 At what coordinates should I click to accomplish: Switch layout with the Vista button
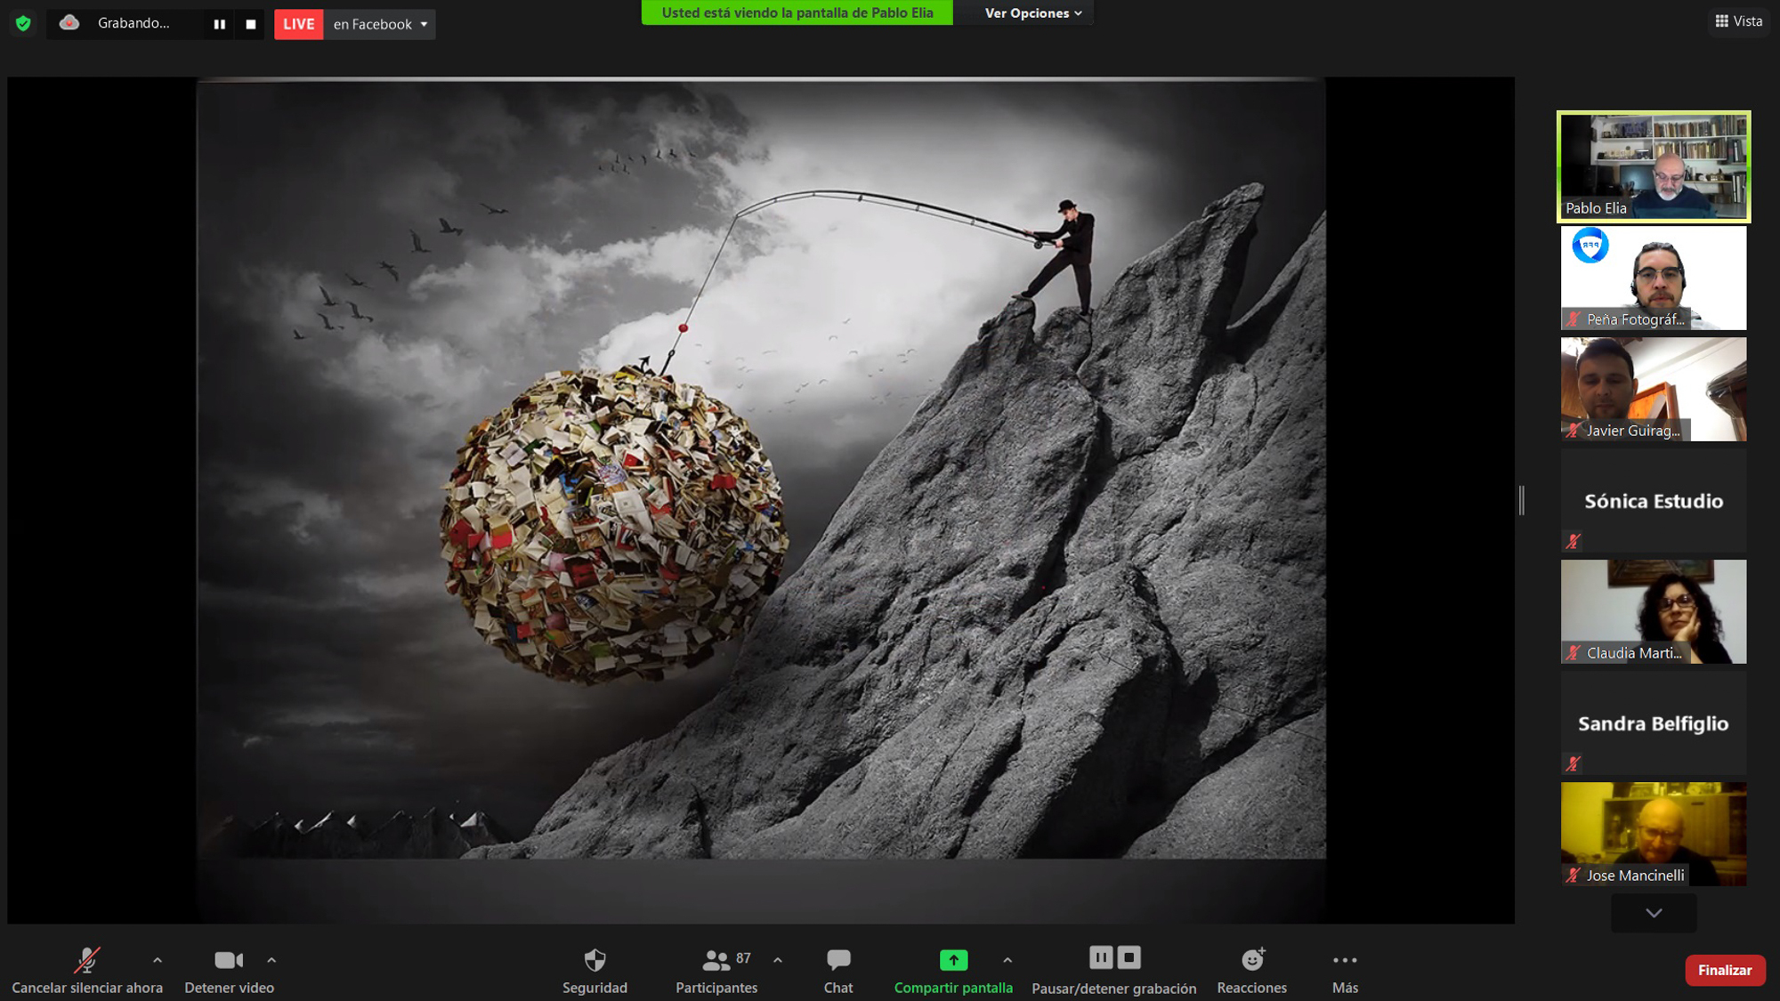[x=1738, y=21]
